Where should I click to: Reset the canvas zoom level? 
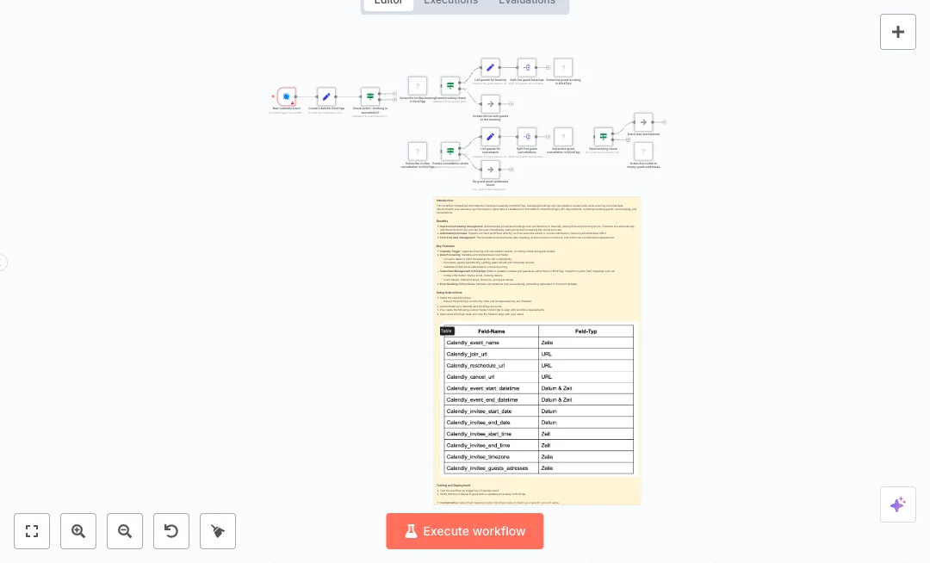pyautogui.click(x=171, y=531)
